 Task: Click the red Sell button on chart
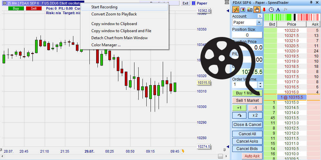click(x=34, y=8)
